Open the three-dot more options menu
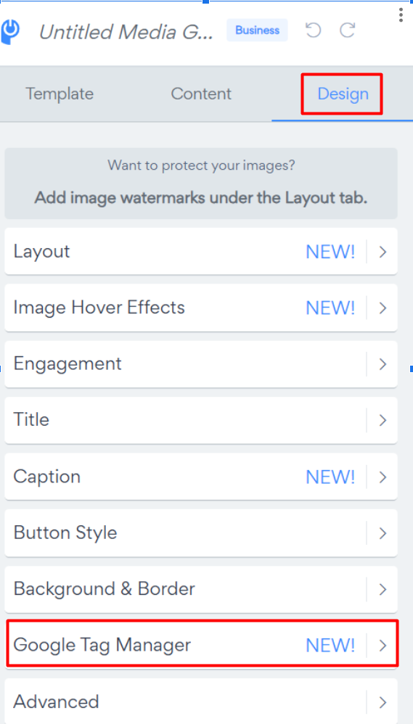 pyautogui.click(x=401, y=15)
